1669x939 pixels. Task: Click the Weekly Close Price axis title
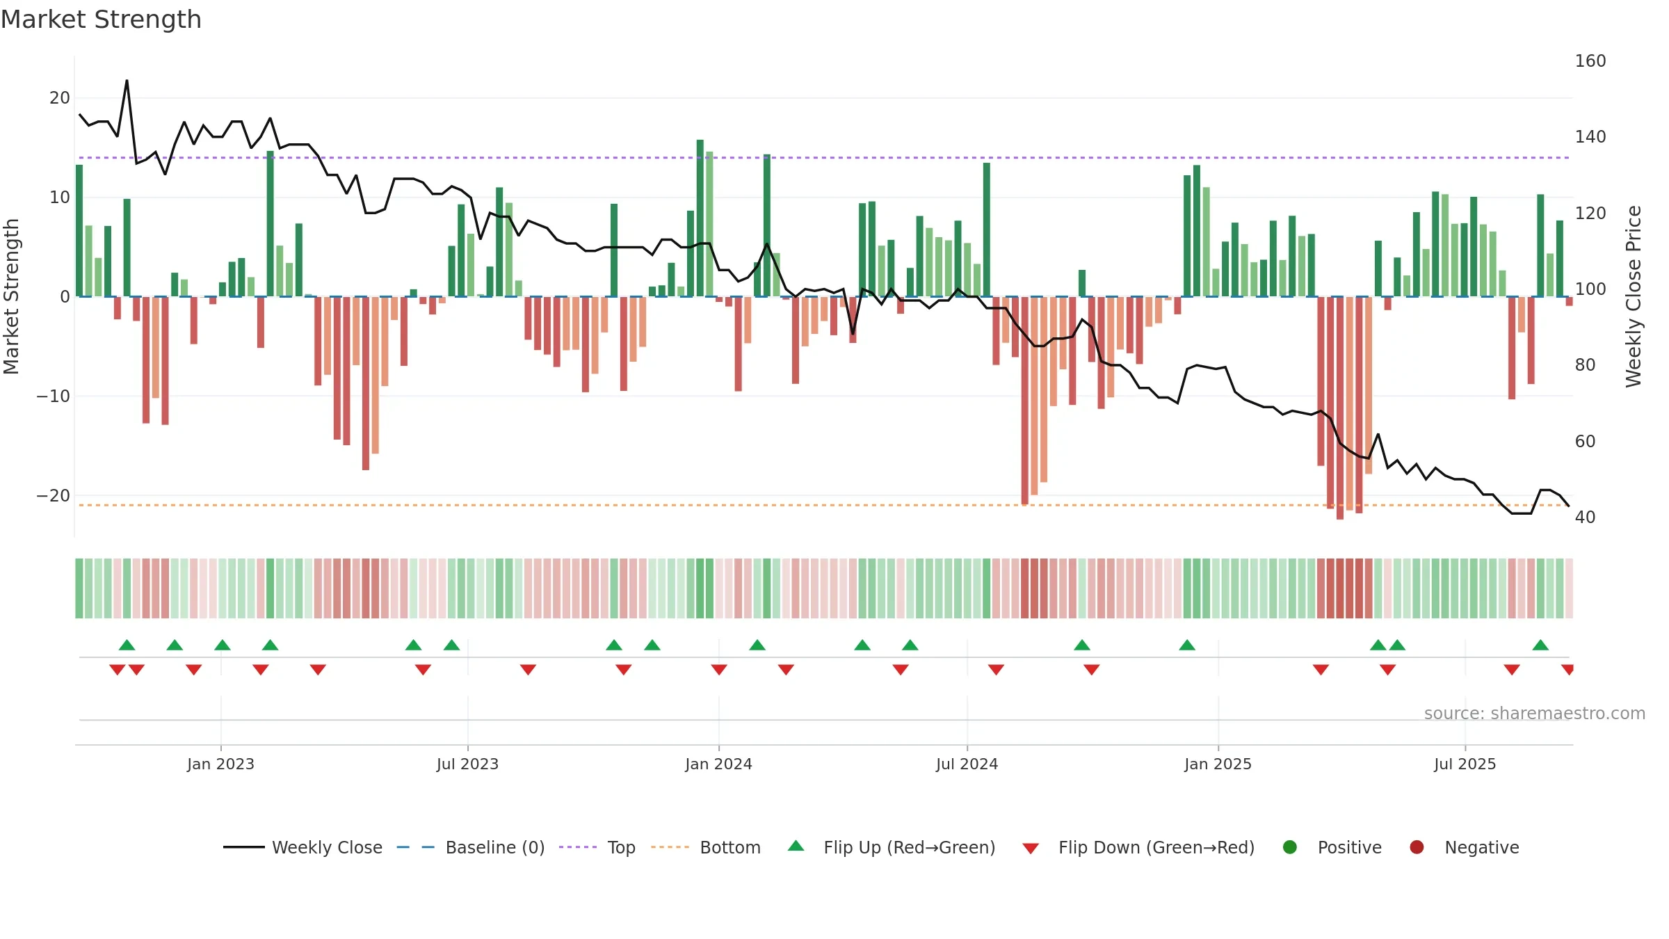click(1633, 296)
